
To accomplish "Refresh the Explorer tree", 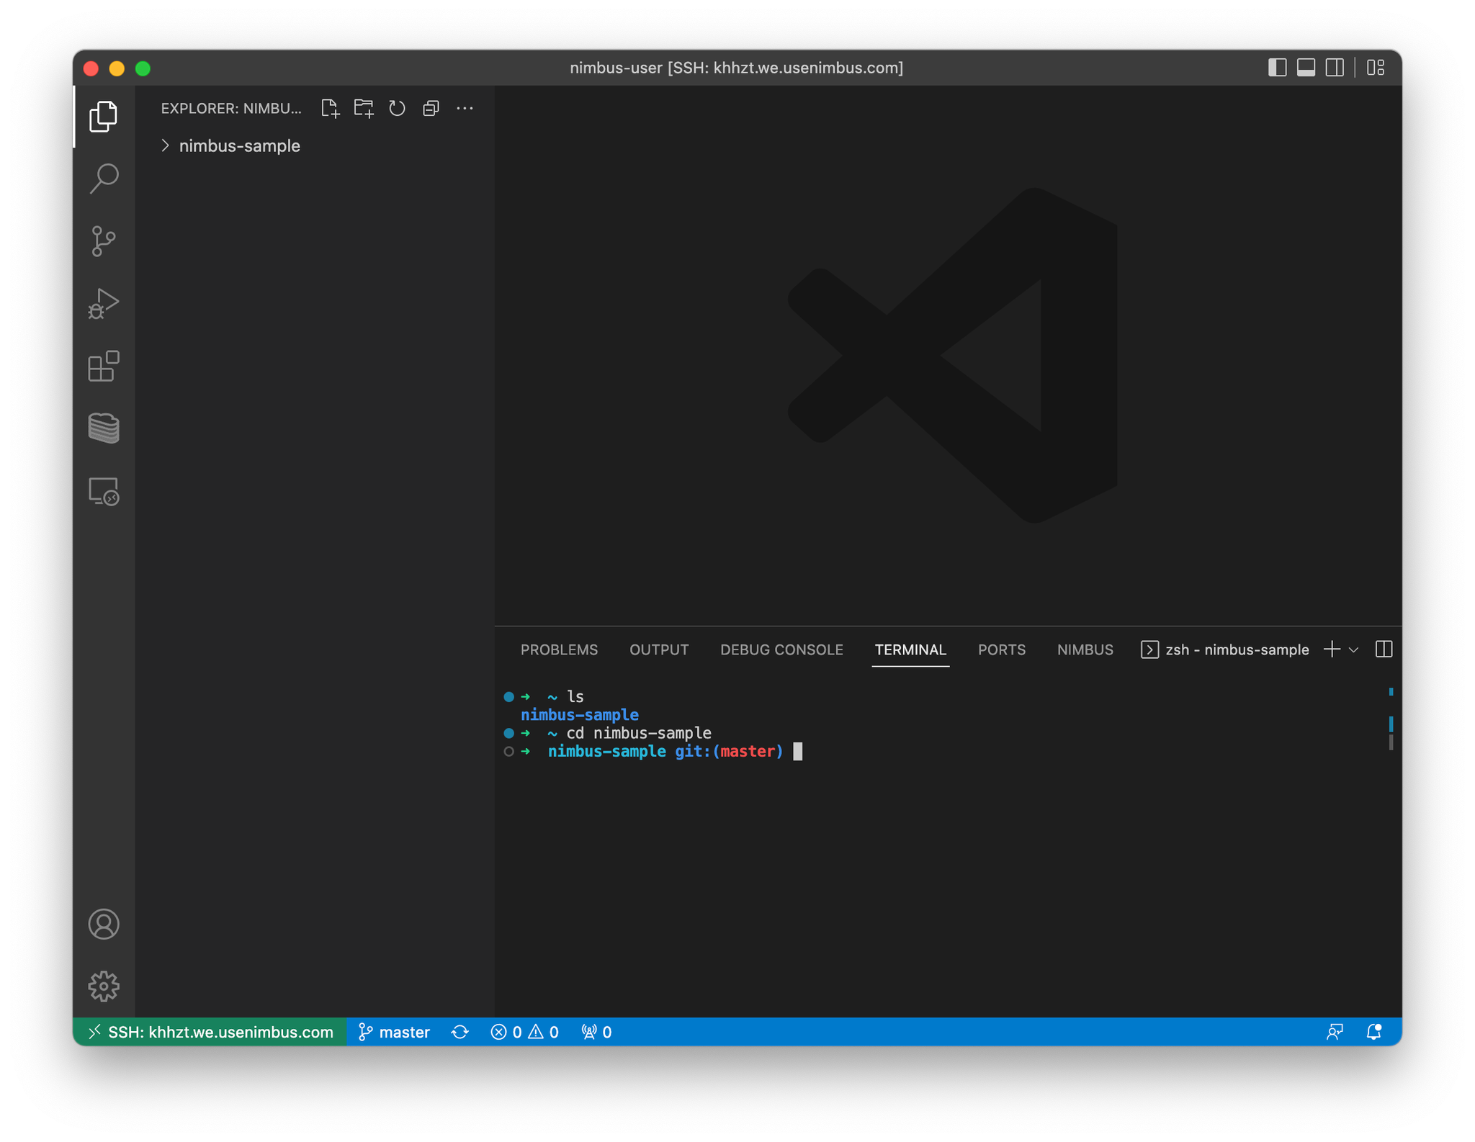I will click(x=398, y=108).
